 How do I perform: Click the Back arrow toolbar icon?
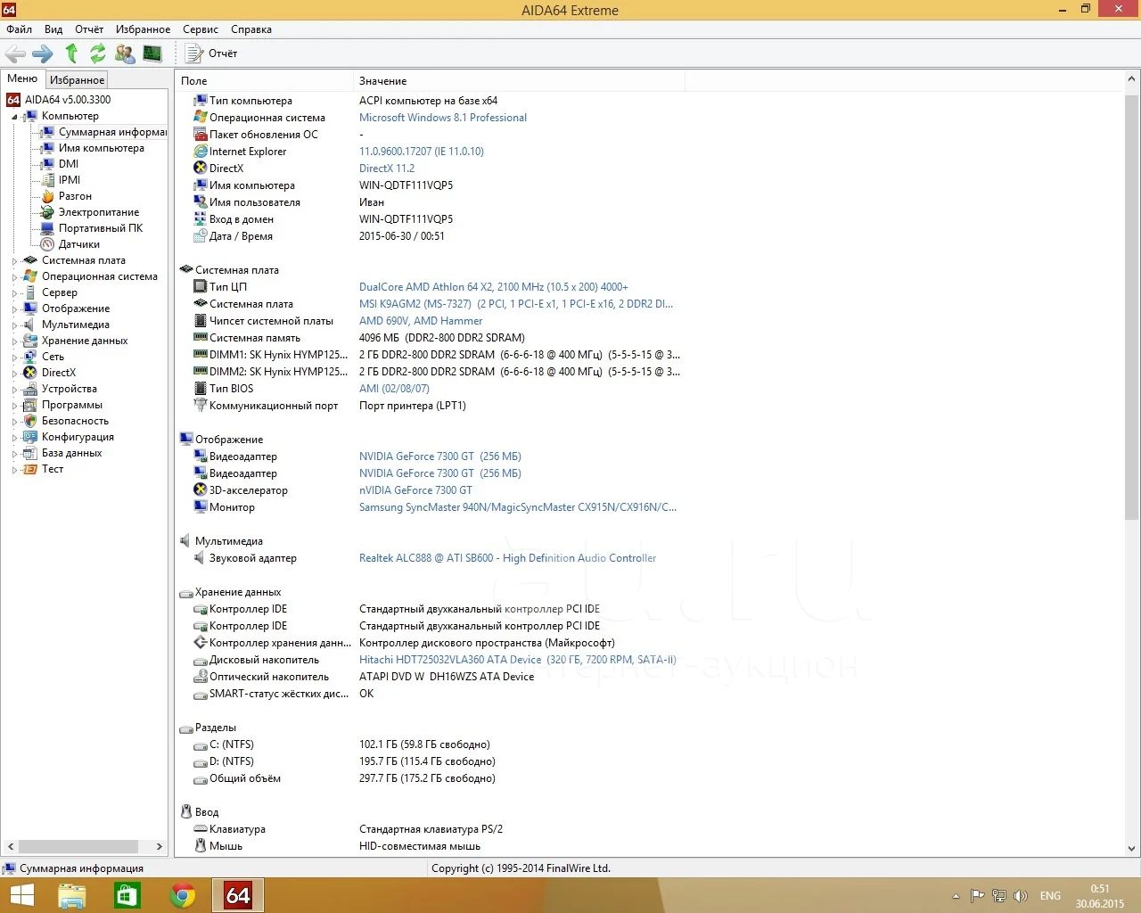tap(15, 53)
